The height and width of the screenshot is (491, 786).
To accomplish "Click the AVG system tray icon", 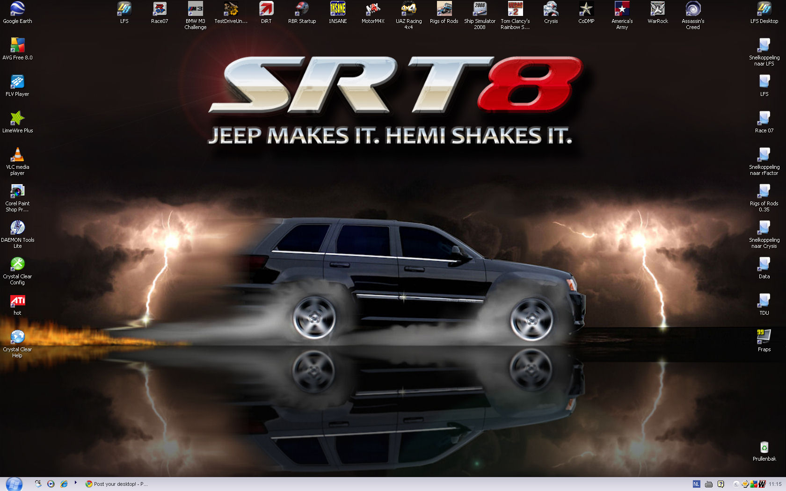I will pos(753,484).
